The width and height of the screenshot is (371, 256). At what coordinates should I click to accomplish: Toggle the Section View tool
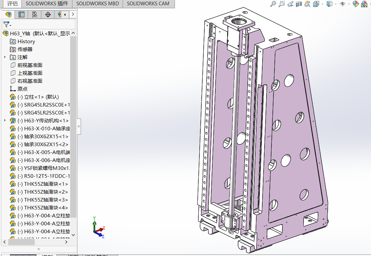(299, 4)
